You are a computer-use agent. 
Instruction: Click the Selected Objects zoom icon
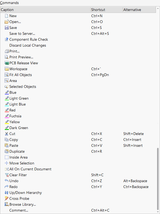[6, 87]
